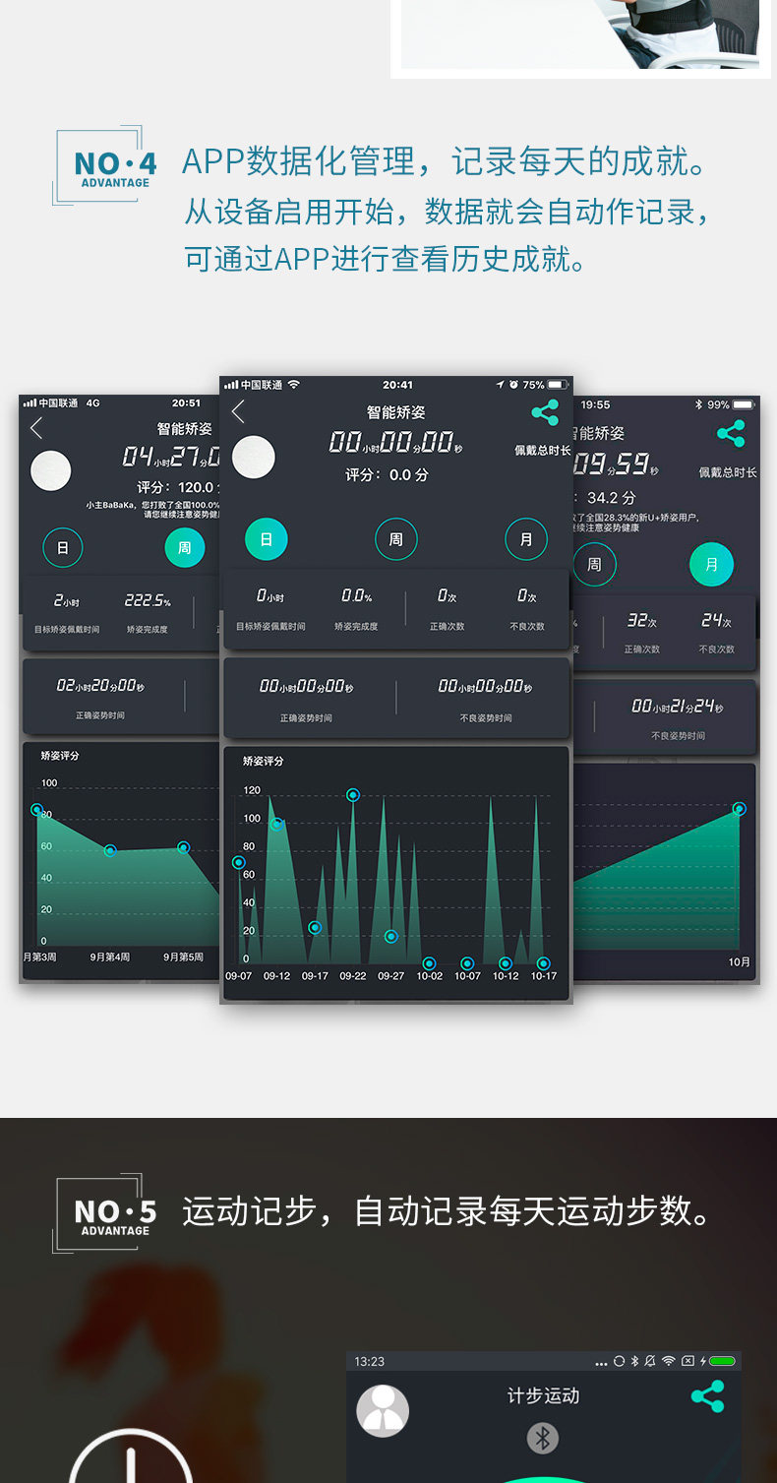Select the active 周 tab on left phone

coord(184,547)
